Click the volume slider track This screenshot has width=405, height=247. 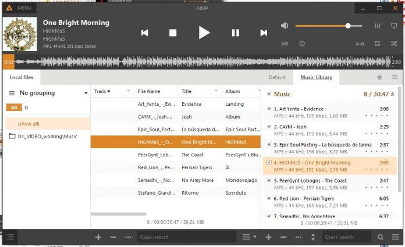pyautogui.click(x=326, y=26)
